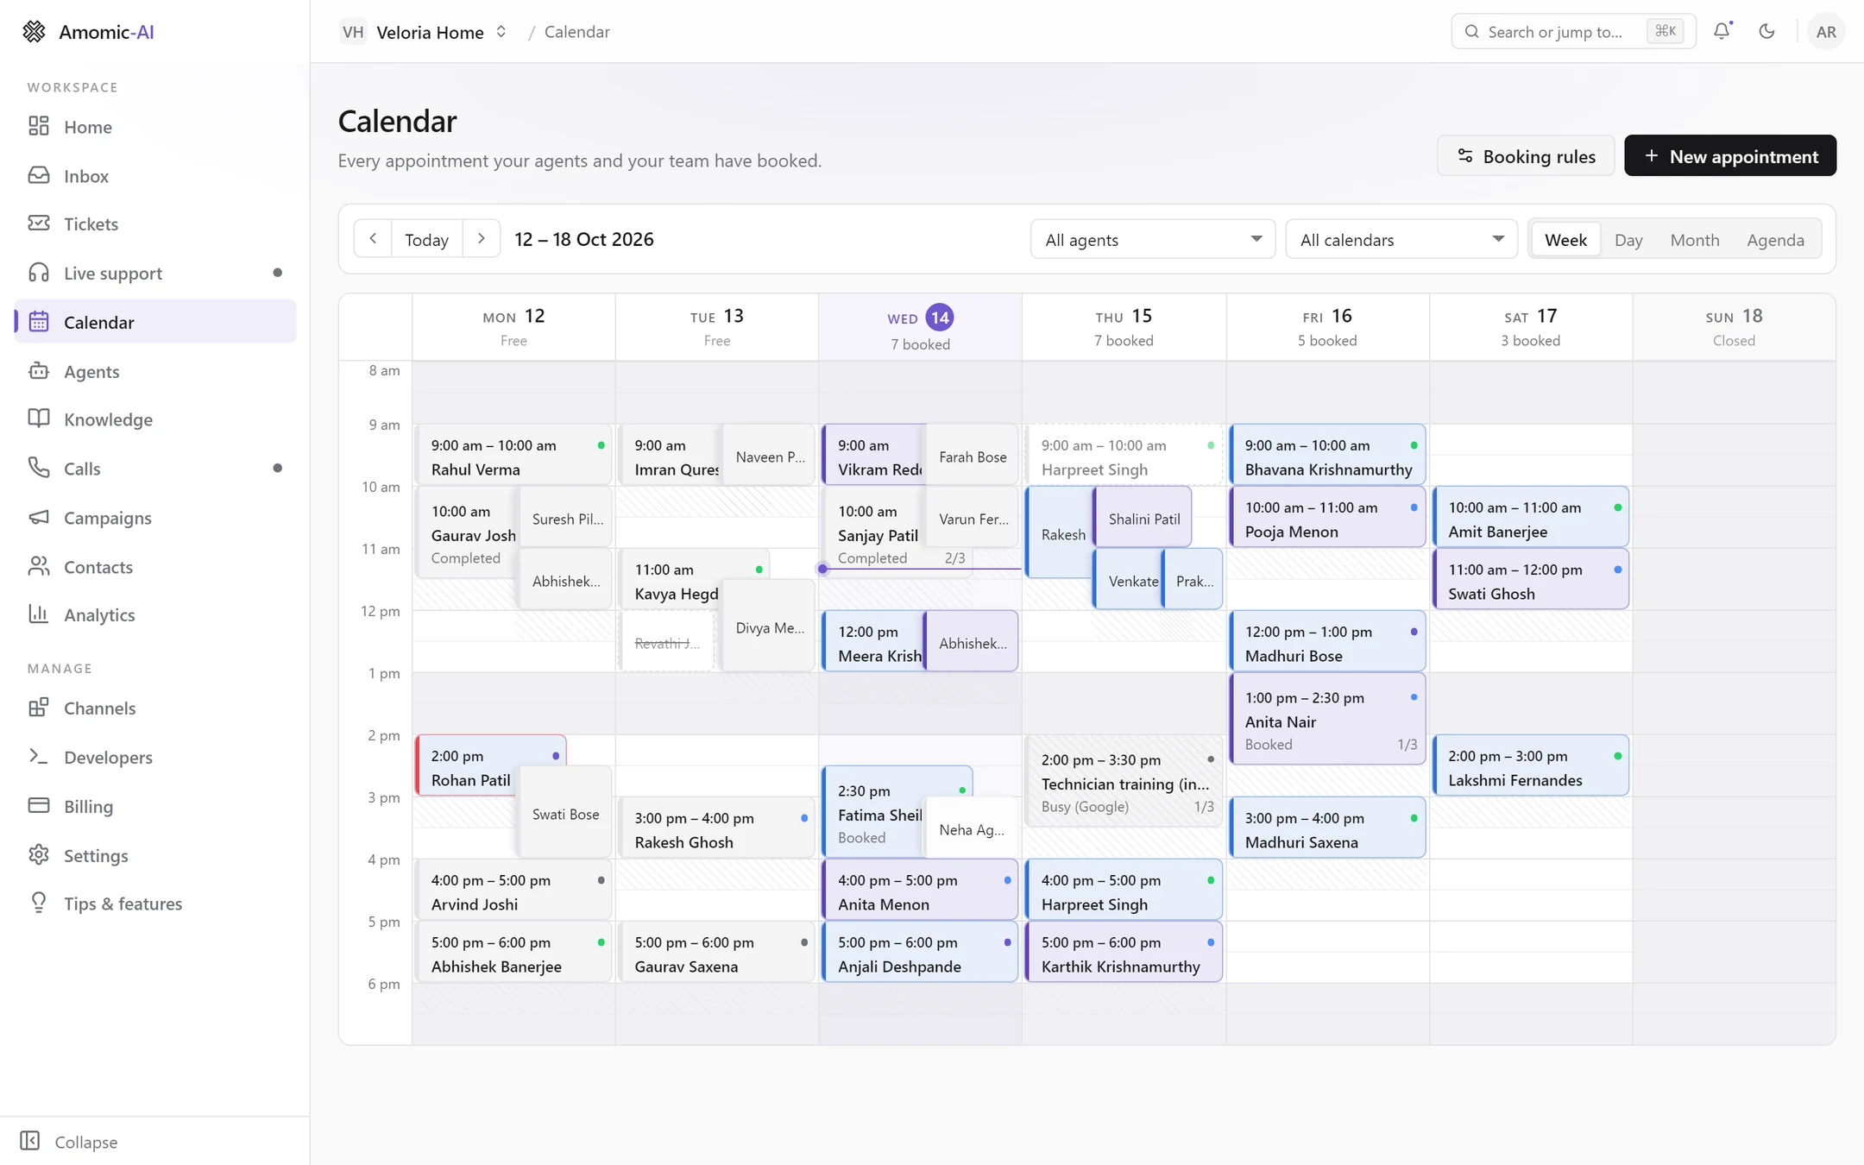Click the Amomic-AI logo icon
Screen dimensions: 1864x1165
coord(34,32)
